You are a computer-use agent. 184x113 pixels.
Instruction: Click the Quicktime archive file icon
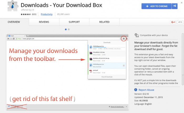(x=91, y=59)
